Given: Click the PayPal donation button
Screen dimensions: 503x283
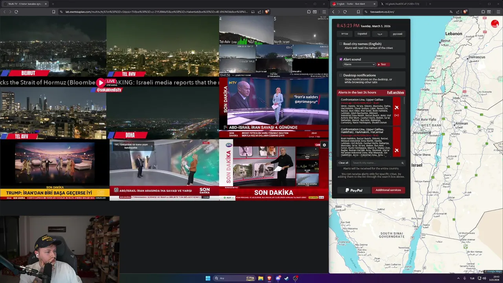Looking at the screenshot, I should coord(354,190).
